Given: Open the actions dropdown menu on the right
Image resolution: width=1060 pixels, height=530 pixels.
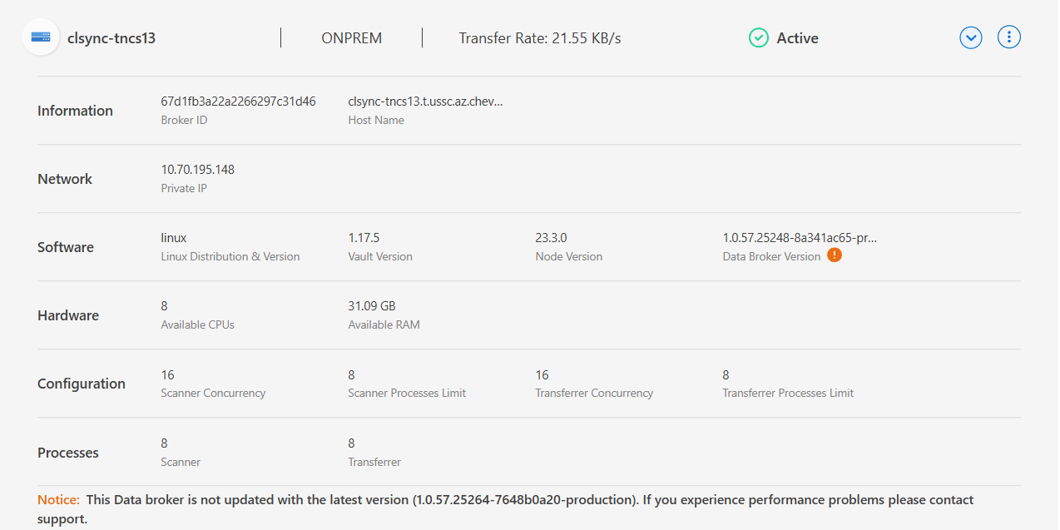Looking at the screenshot, I should pyautogui.click(x=1008, y=37).
